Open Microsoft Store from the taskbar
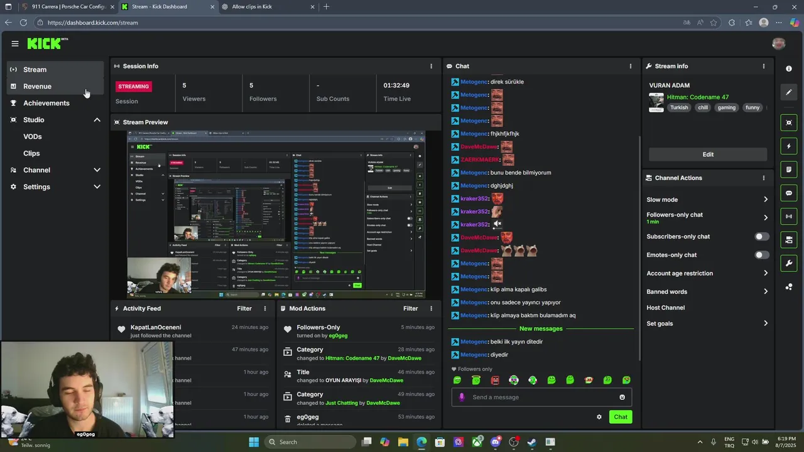This screenshot has width=804, height=452. pos(440,442)
